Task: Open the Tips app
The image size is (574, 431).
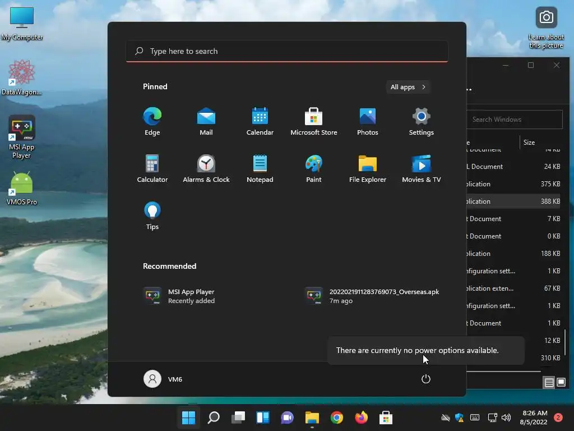Action: [x=152, y=216]
